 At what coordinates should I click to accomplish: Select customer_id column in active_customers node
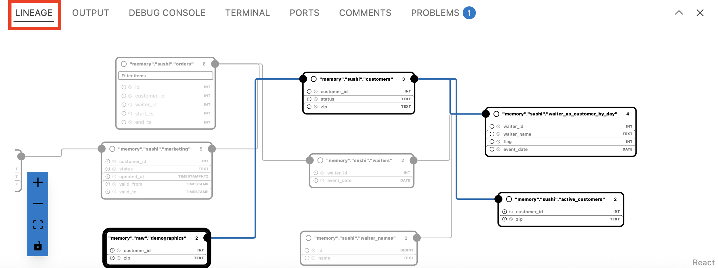pyautogui.click(x=561, y=212)
